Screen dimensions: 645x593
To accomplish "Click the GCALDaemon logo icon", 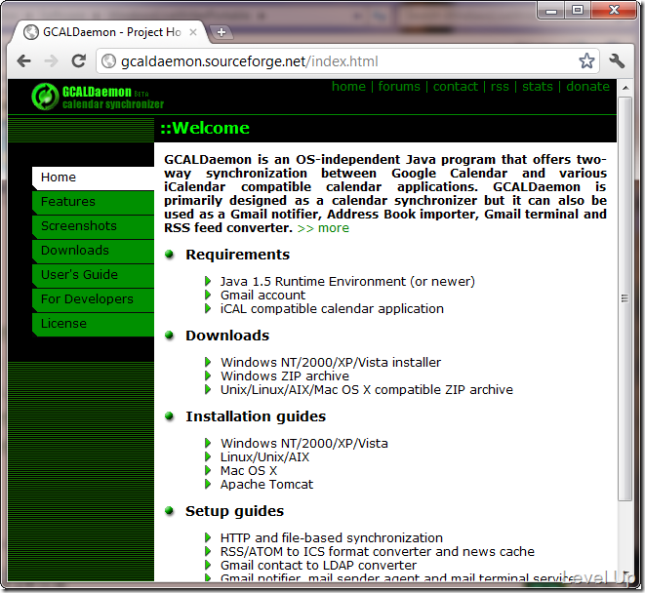I will coord(45,97).
